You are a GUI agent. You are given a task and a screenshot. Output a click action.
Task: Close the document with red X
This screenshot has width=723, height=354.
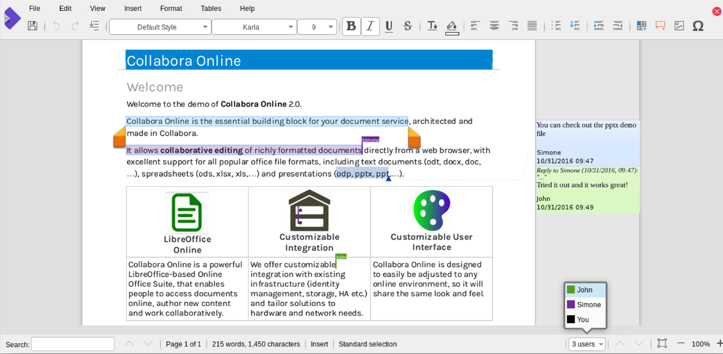click(x=717, y=11)
